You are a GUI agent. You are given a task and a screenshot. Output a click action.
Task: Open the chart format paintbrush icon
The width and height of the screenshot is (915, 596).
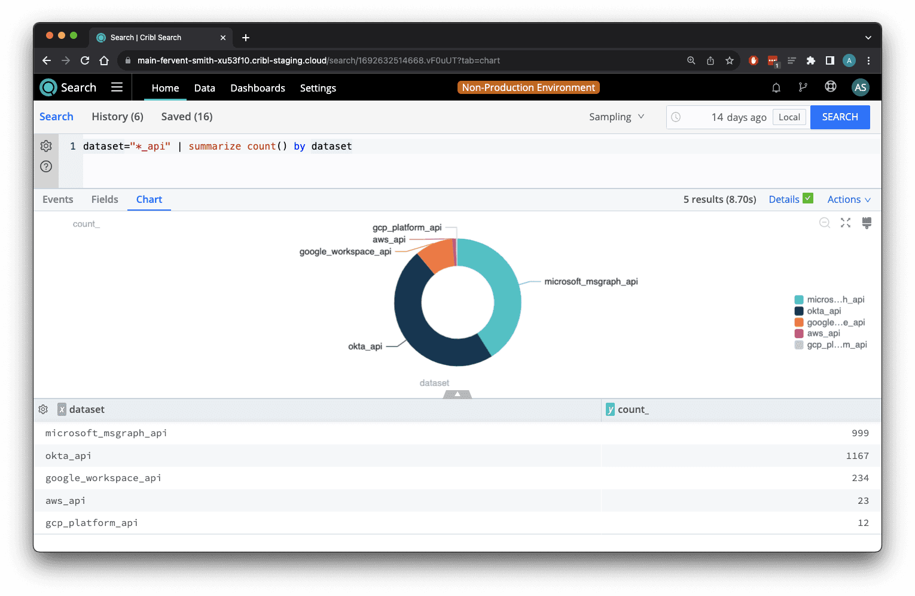867,223
